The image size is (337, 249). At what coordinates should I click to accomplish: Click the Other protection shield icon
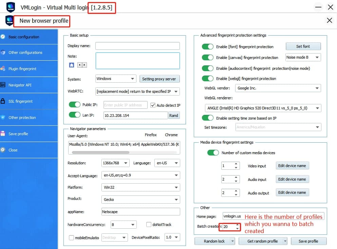tap(3, 118)
